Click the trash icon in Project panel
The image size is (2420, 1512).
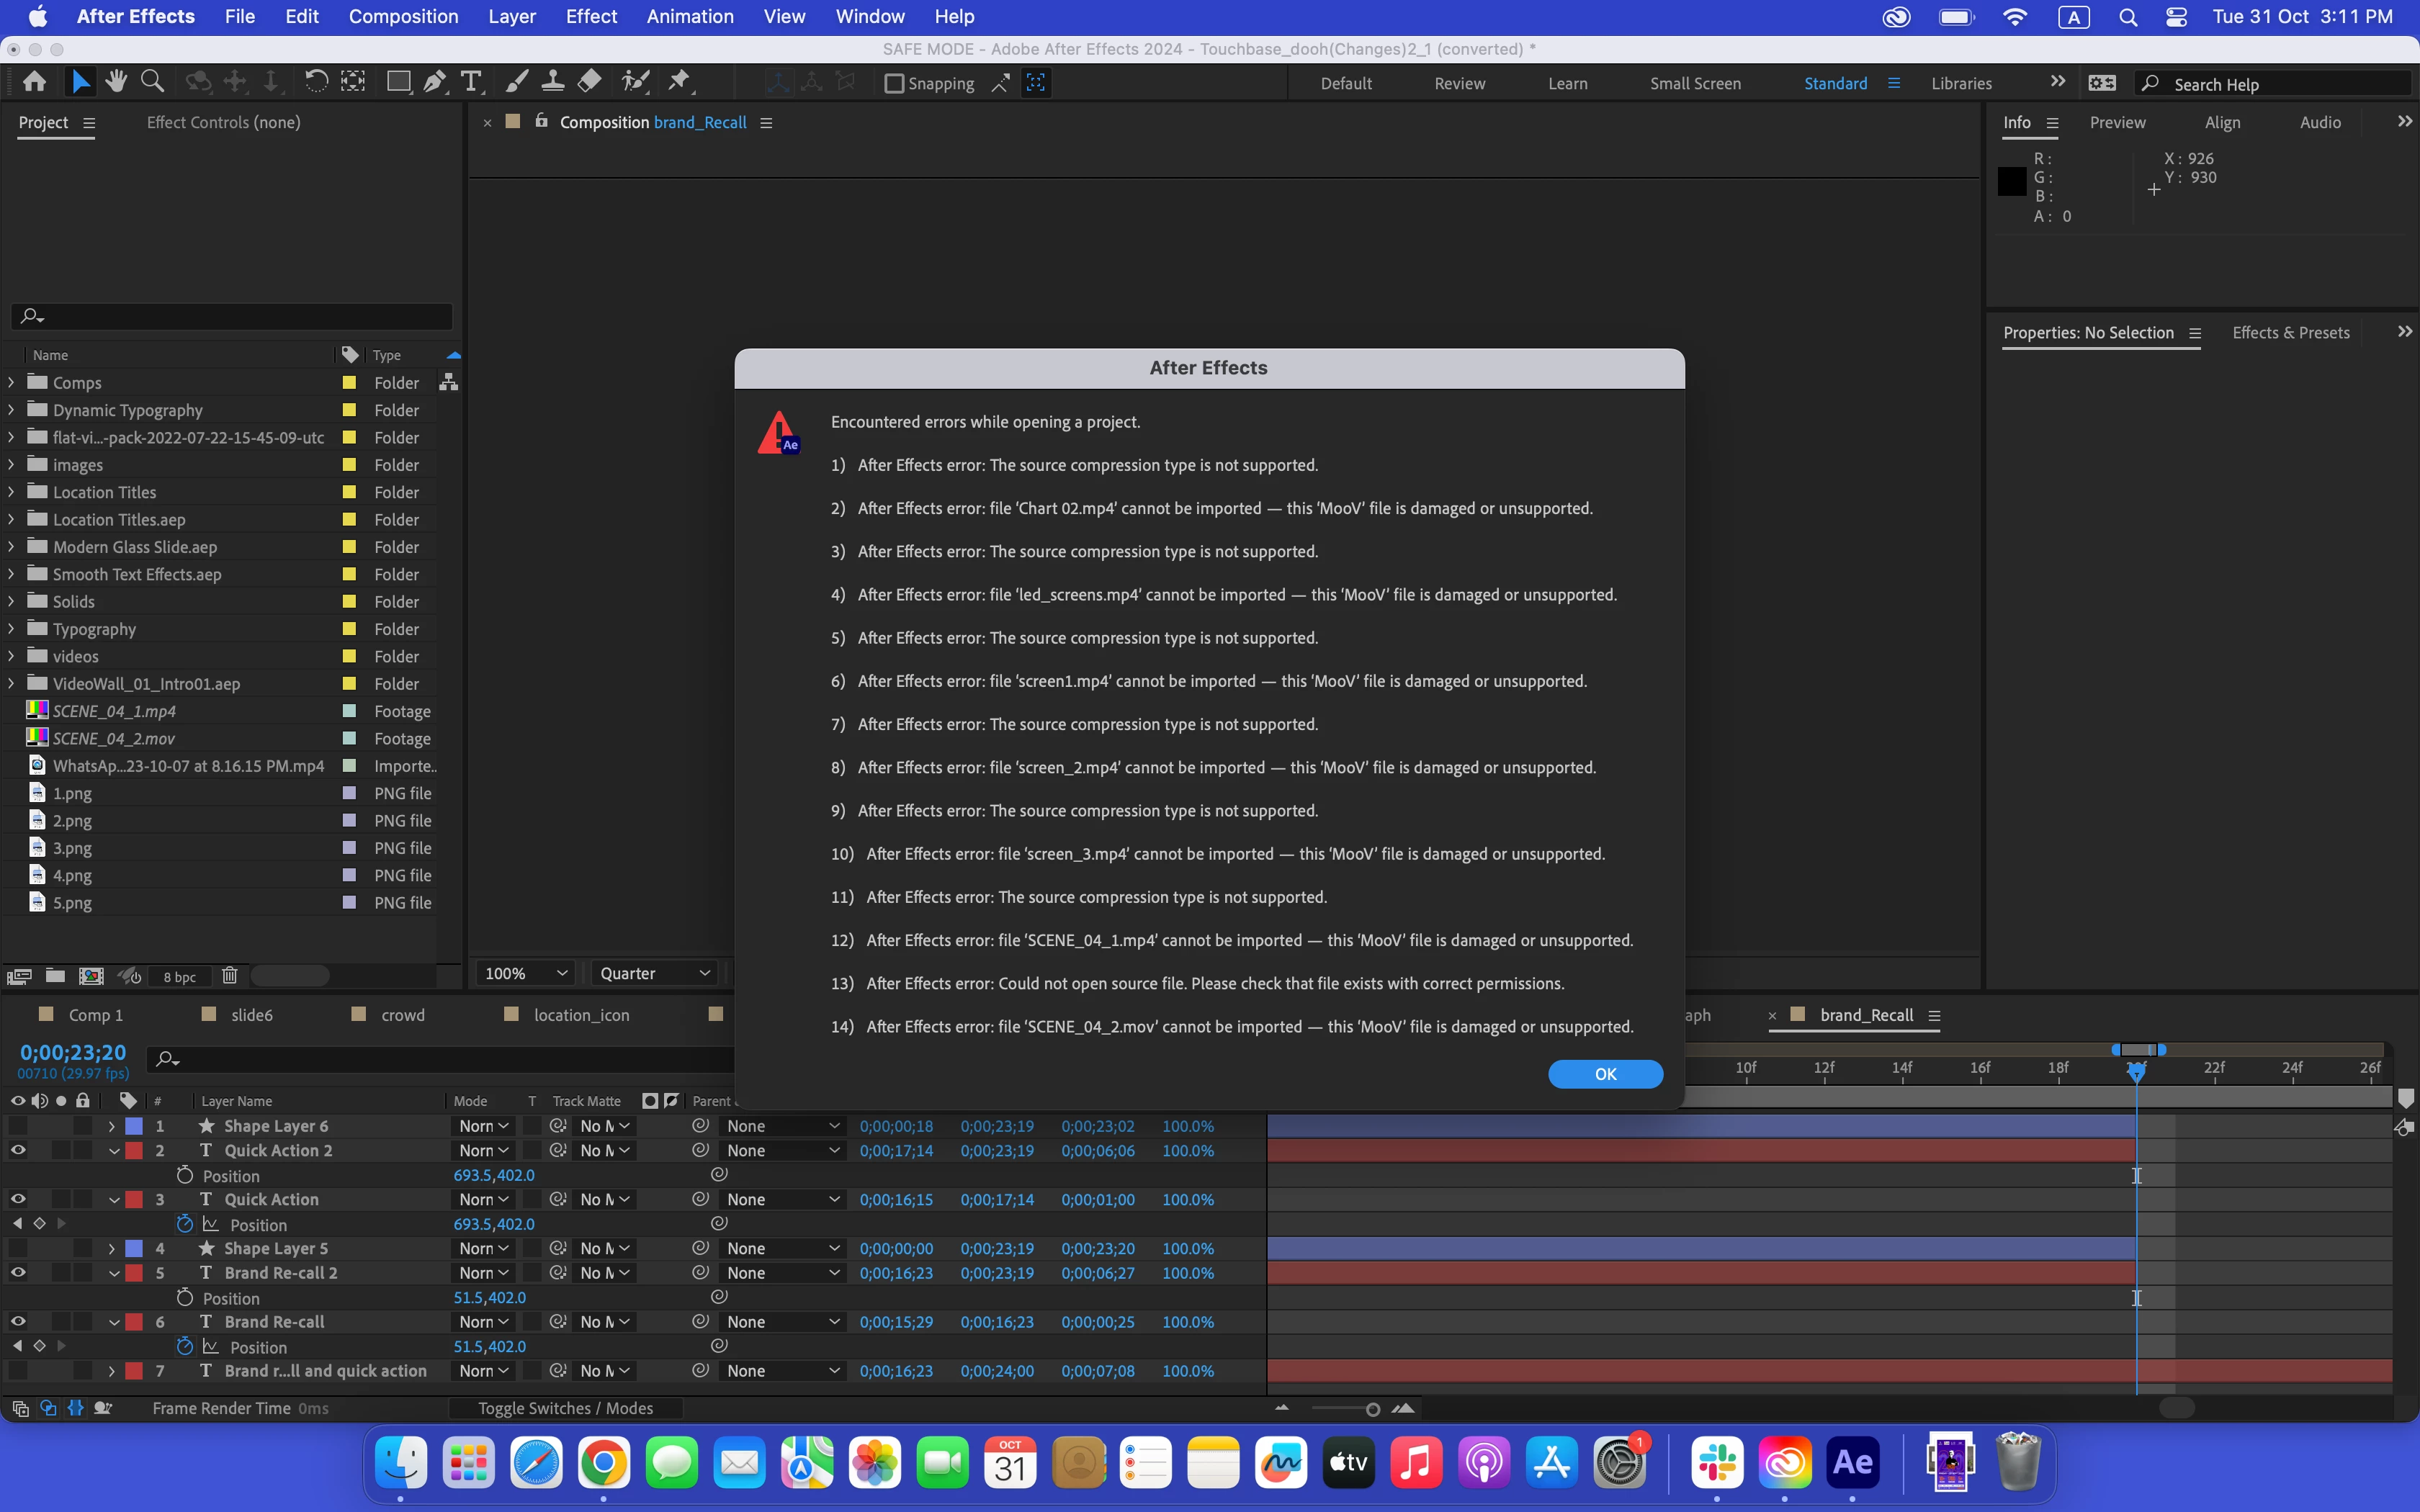pos(229,976)
